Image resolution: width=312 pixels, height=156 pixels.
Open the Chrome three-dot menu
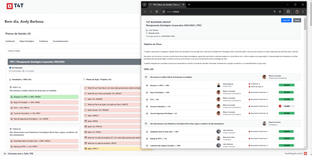click(x=304, y=12)
